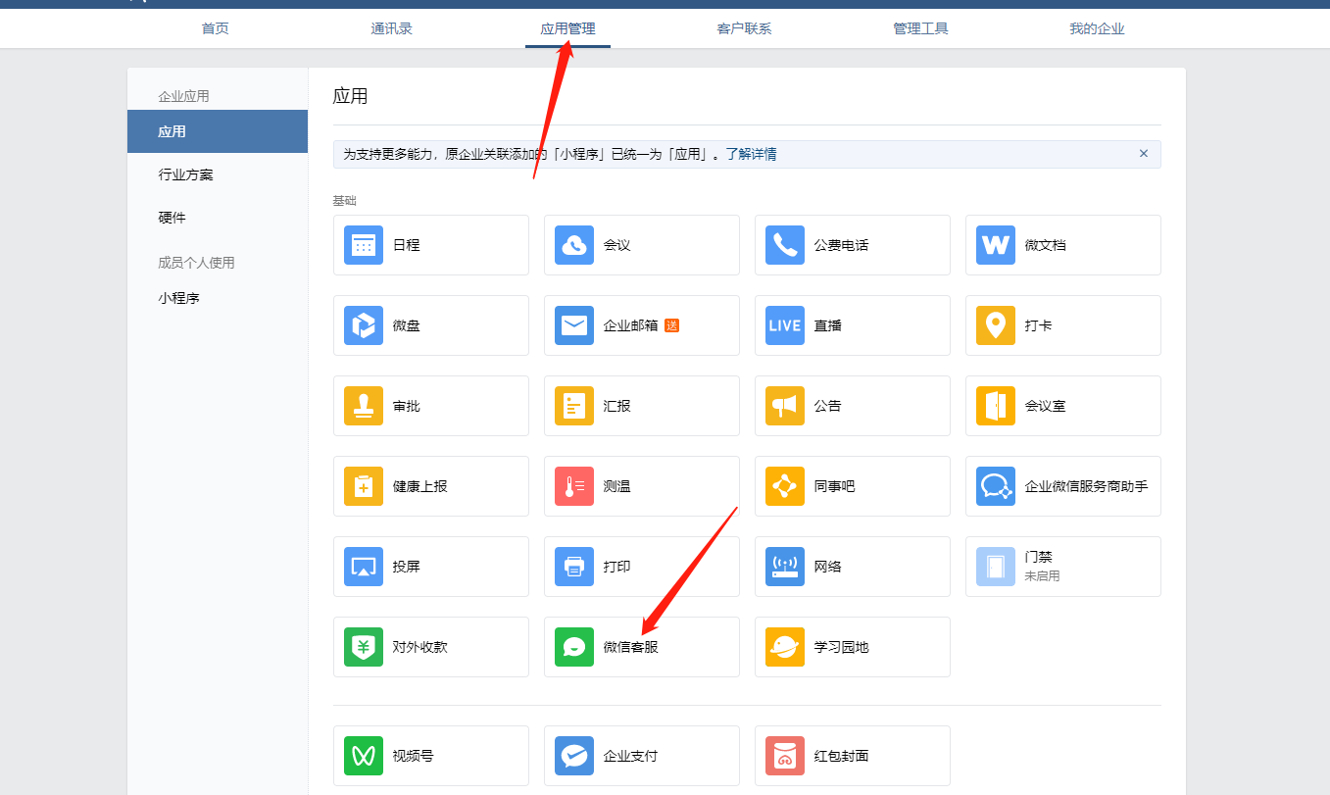Open the 客户联系 tab
Image resolution: width=1330 pixels, height=795 pixels.
745,28
